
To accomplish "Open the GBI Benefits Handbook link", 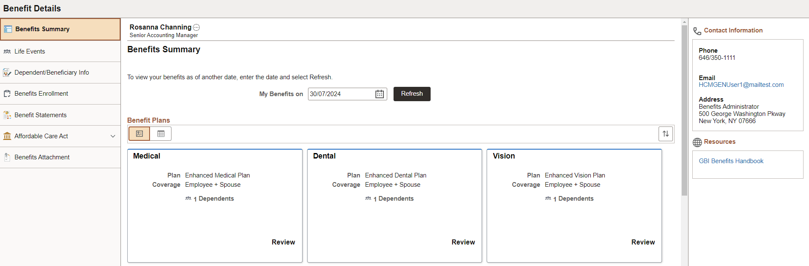I will coord(731,161).
